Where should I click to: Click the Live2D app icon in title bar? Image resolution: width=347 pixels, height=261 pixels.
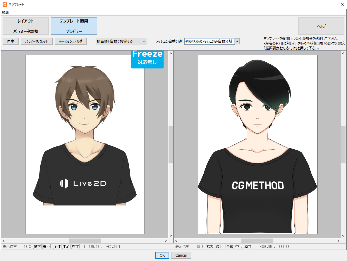(5, 4)
